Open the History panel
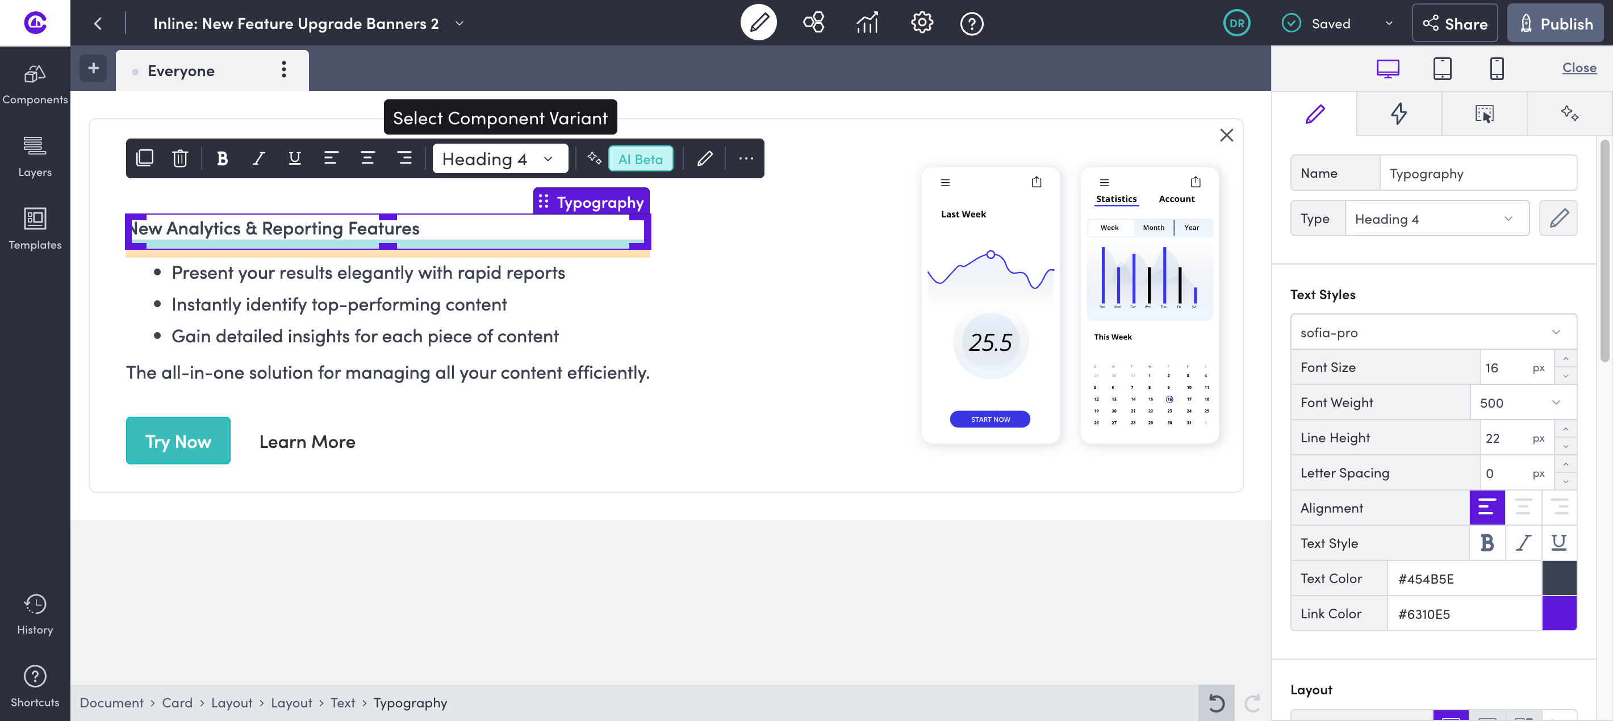The image size is (1613, 721). tap(35, 613)
